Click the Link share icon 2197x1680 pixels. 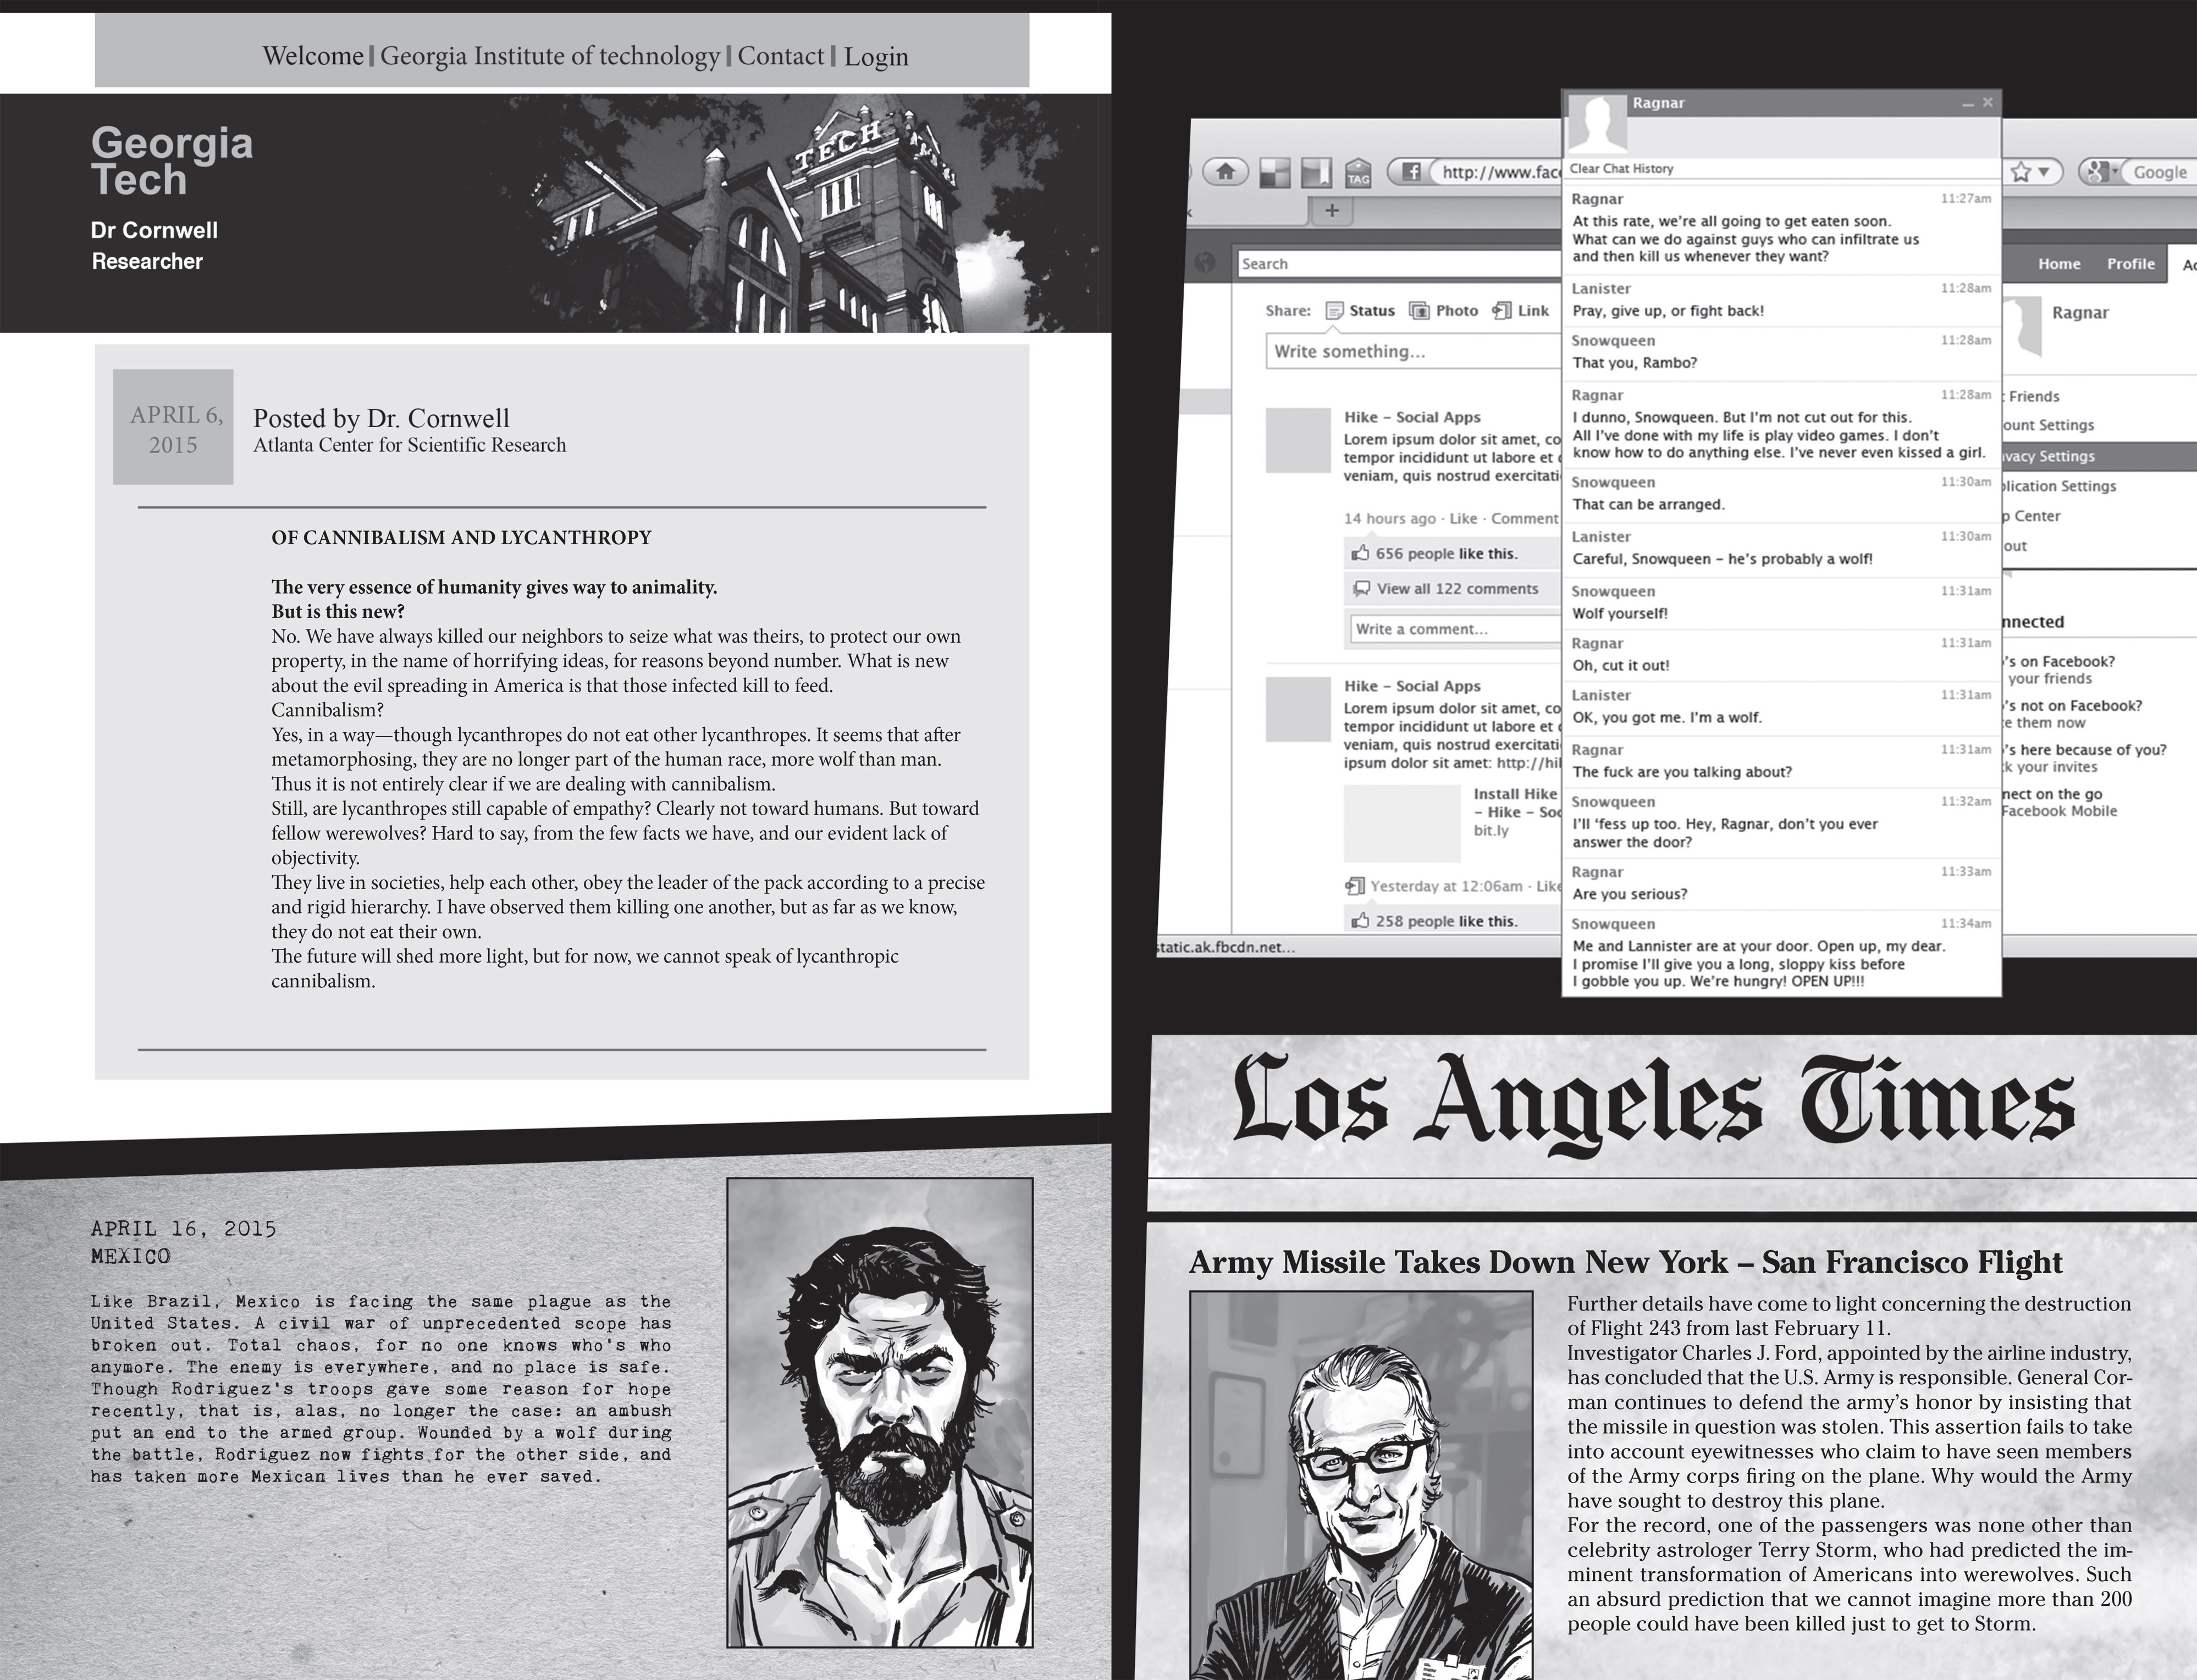(1501, 311)
